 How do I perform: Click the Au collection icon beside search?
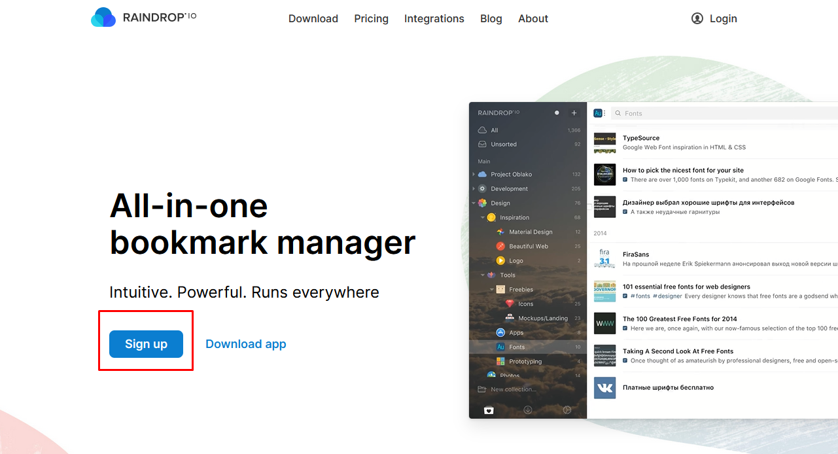pyautogui.click(x=597, y=113)
